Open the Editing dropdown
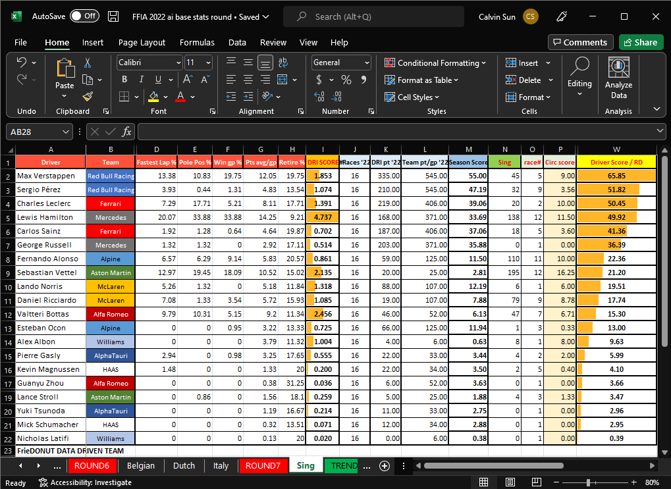Viewport: 671px width, 489px height. (x=579, y=78)
